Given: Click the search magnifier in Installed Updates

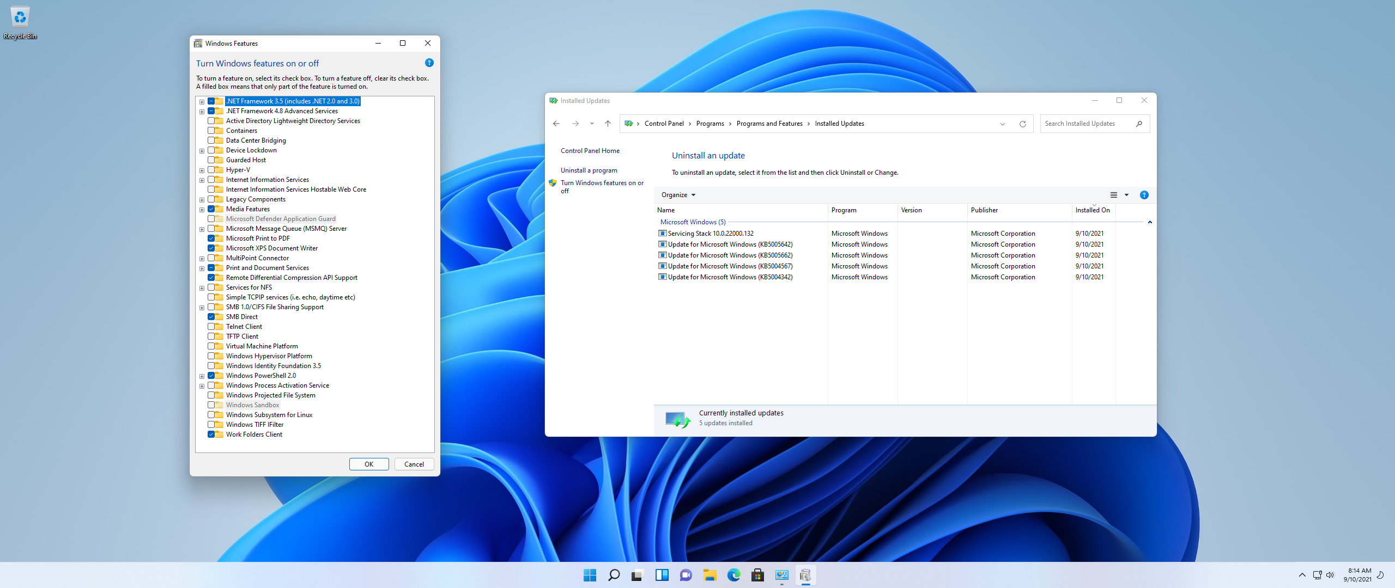Looking at the screenshot, I should tap(1139, 124).
